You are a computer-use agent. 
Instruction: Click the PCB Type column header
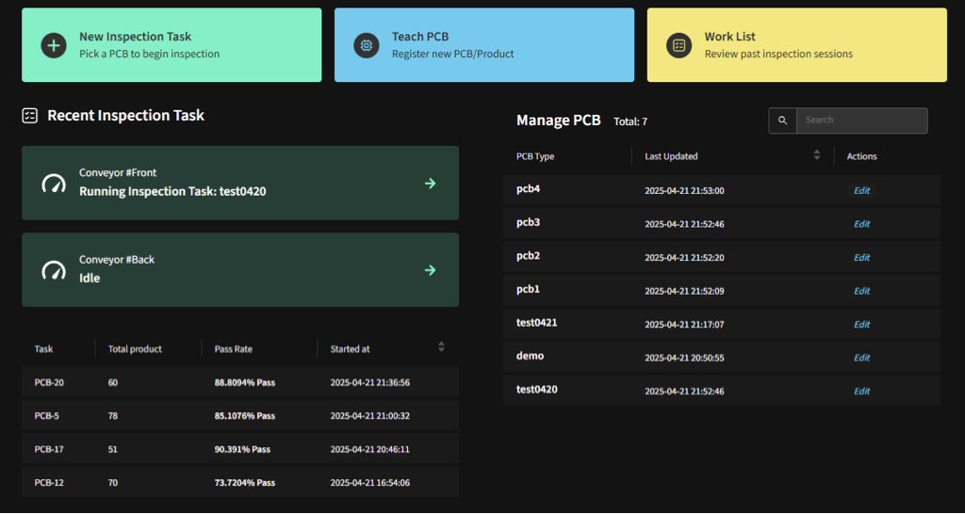[x=535, y=156]
